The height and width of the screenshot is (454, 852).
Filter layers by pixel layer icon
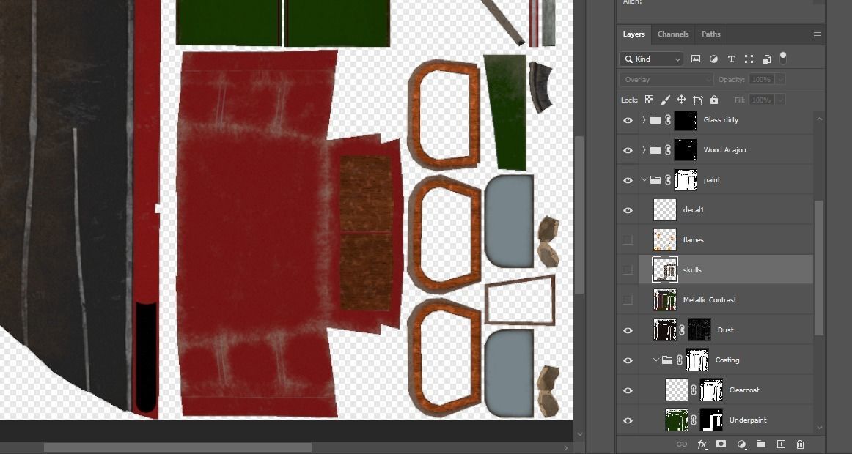(x=696, y=59)
